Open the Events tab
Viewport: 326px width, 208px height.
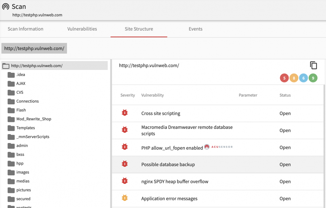(196, 29)
